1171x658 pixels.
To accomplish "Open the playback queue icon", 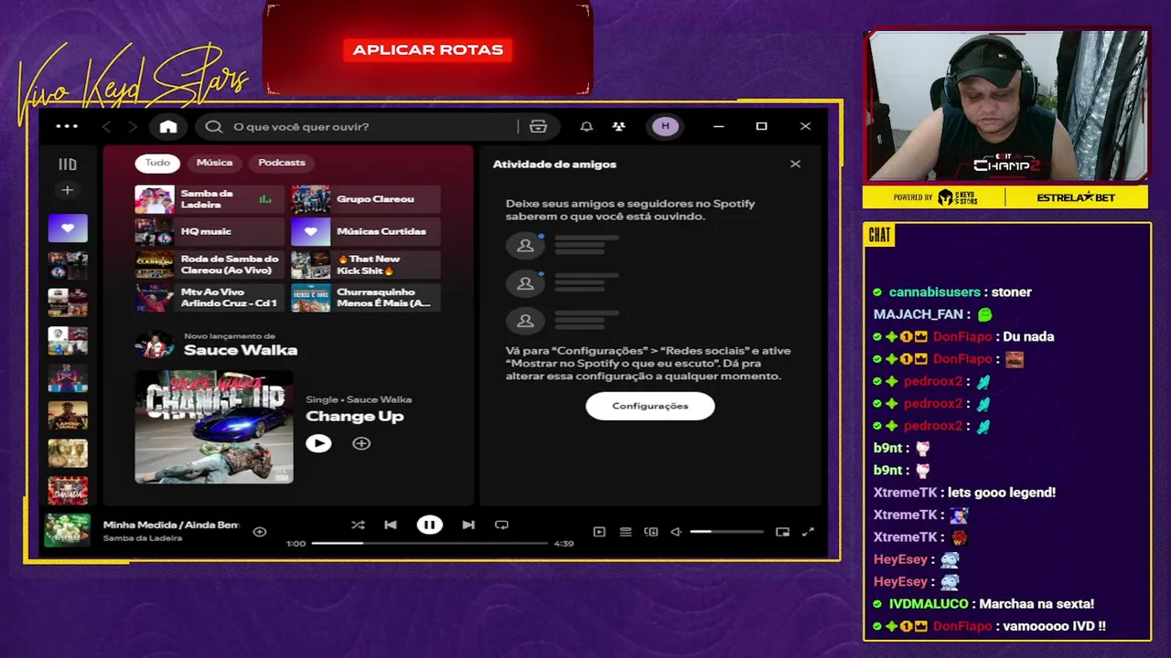I will coord(626,531).
